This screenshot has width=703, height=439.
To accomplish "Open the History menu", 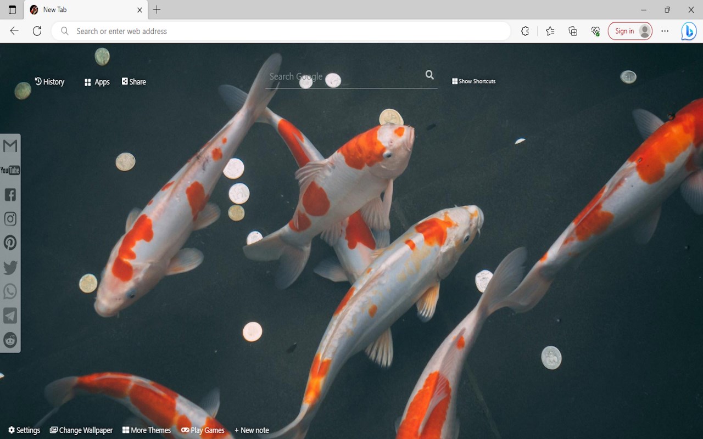I will click(x=49, y=82).
